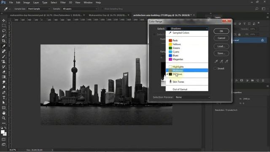Open the Select dropdown showing Shadows
The image size is (270, 152).
point(187,29)
